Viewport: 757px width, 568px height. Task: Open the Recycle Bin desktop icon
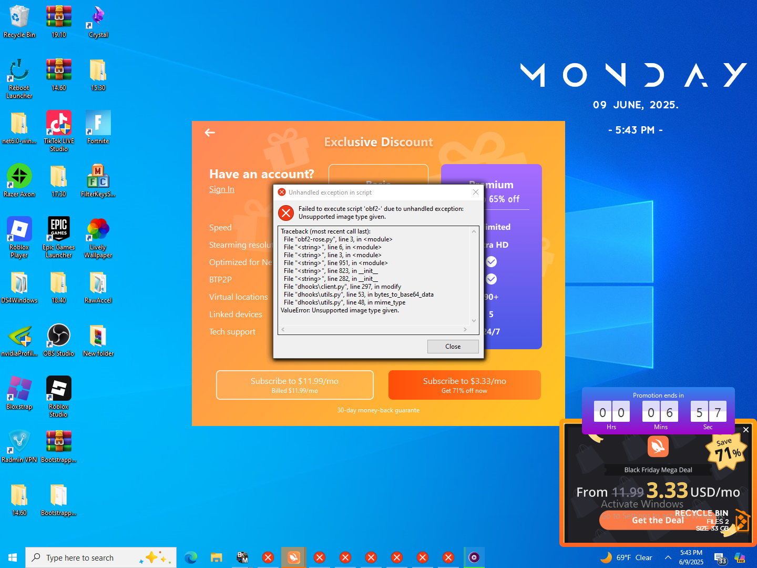[x=19, y=22]
